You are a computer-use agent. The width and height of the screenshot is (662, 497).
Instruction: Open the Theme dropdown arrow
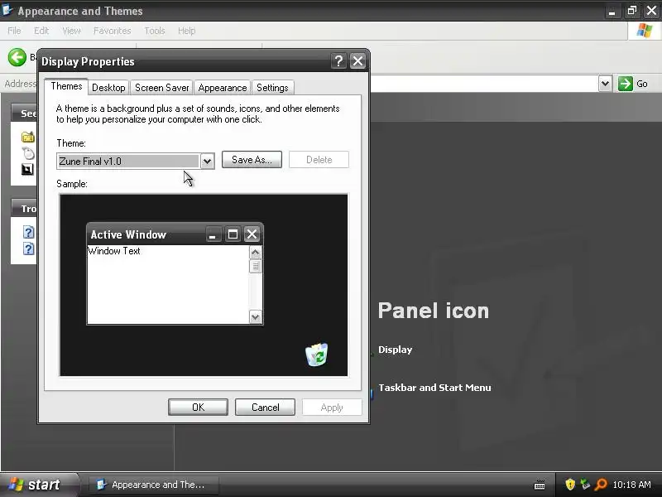point(207,161)
